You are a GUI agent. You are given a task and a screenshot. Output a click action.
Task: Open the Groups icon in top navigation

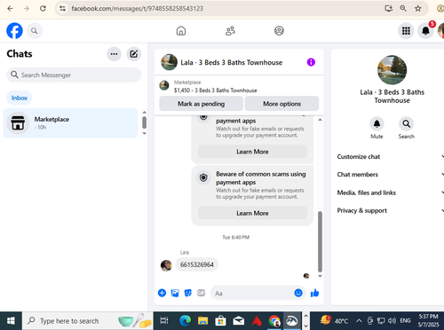(279, 31)
